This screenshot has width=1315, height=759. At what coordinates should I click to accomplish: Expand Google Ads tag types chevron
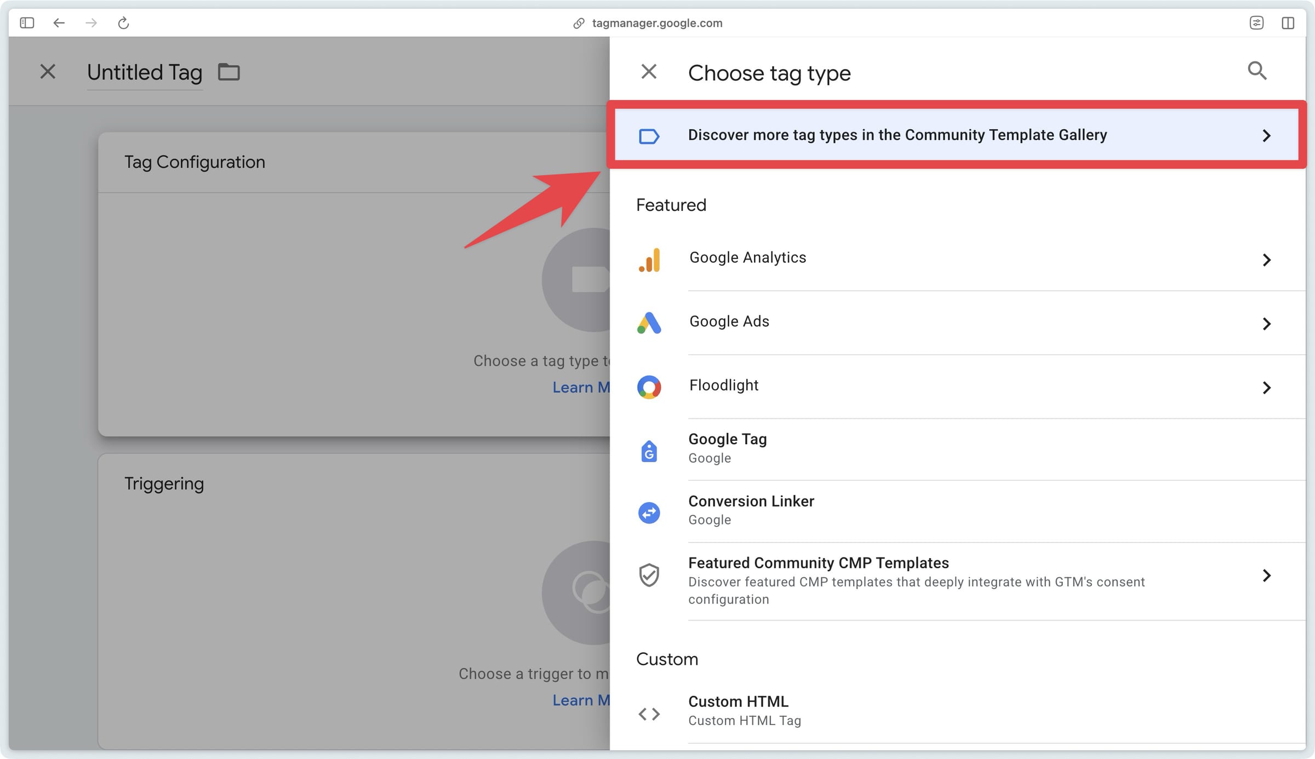(1266, 324)
